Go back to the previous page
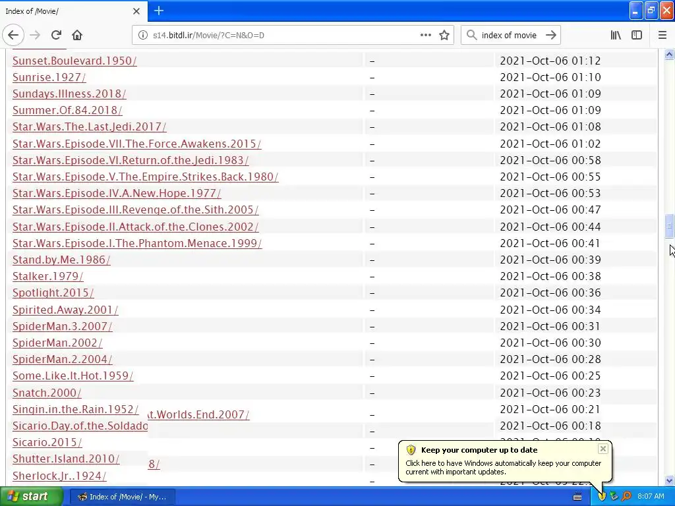Viewport: 675px width, 506px height. (13, 36)
